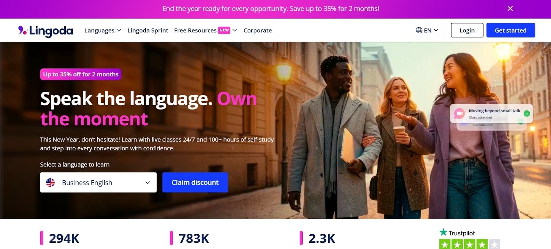Click the green checkmark on class card
This screenshot has height=249, width=551.
click(527, 113)
